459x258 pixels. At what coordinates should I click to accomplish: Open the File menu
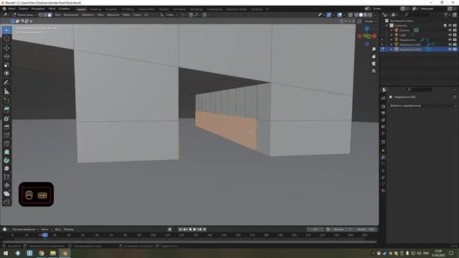click(x=11, y=9)
